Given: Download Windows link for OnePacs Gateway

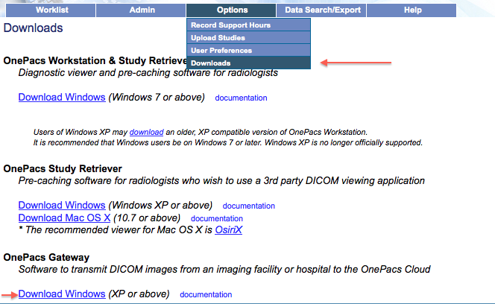Looking at the screenshot, I should point(62,294).
